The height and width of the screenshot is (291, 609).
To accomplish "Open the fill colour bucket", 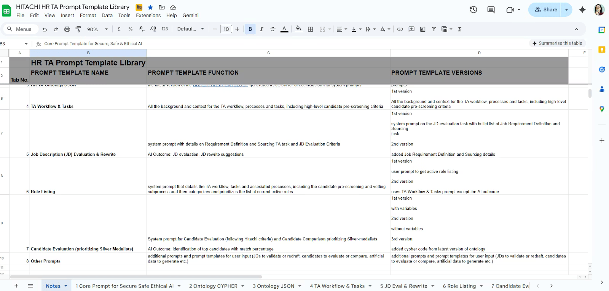I will (x=298, y=29).
